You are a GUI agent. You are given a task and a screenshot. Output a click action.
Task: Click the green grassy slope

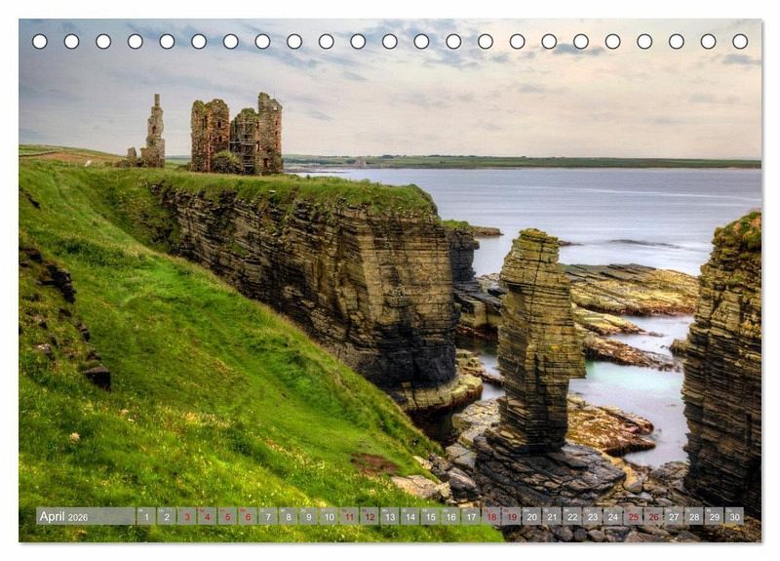tap(195, 390)
